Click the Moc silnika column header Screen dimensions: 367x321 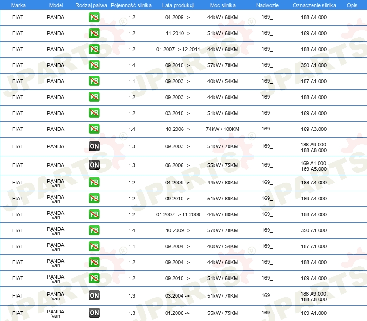(223, 5)
